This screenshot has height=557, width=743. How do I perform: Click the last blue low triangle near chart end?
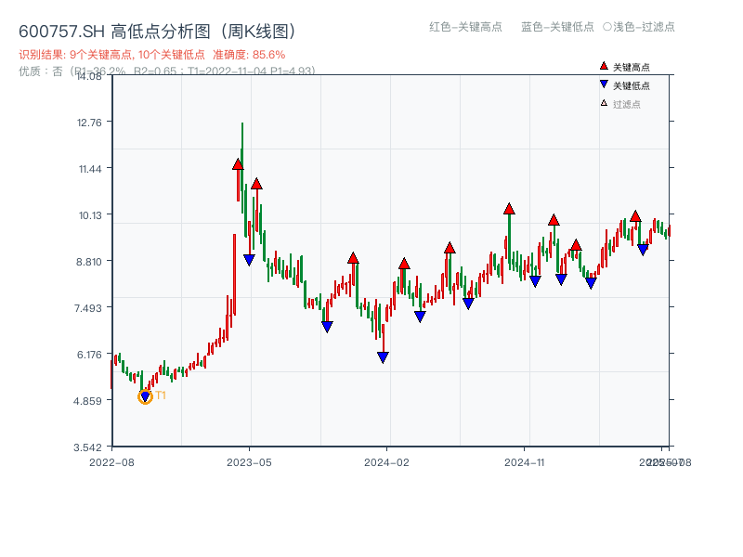pyautogui.click(x=643, y=249)
